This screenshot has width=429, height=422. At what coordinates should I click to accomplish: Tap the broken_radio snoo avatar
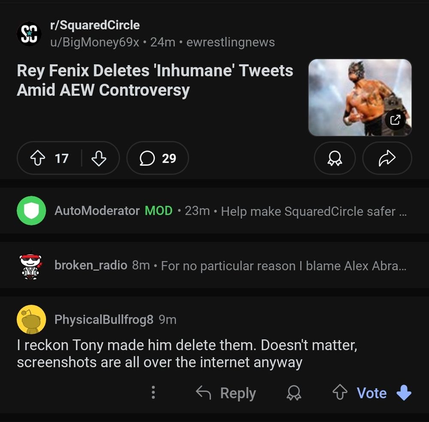[x=31, y=266]
